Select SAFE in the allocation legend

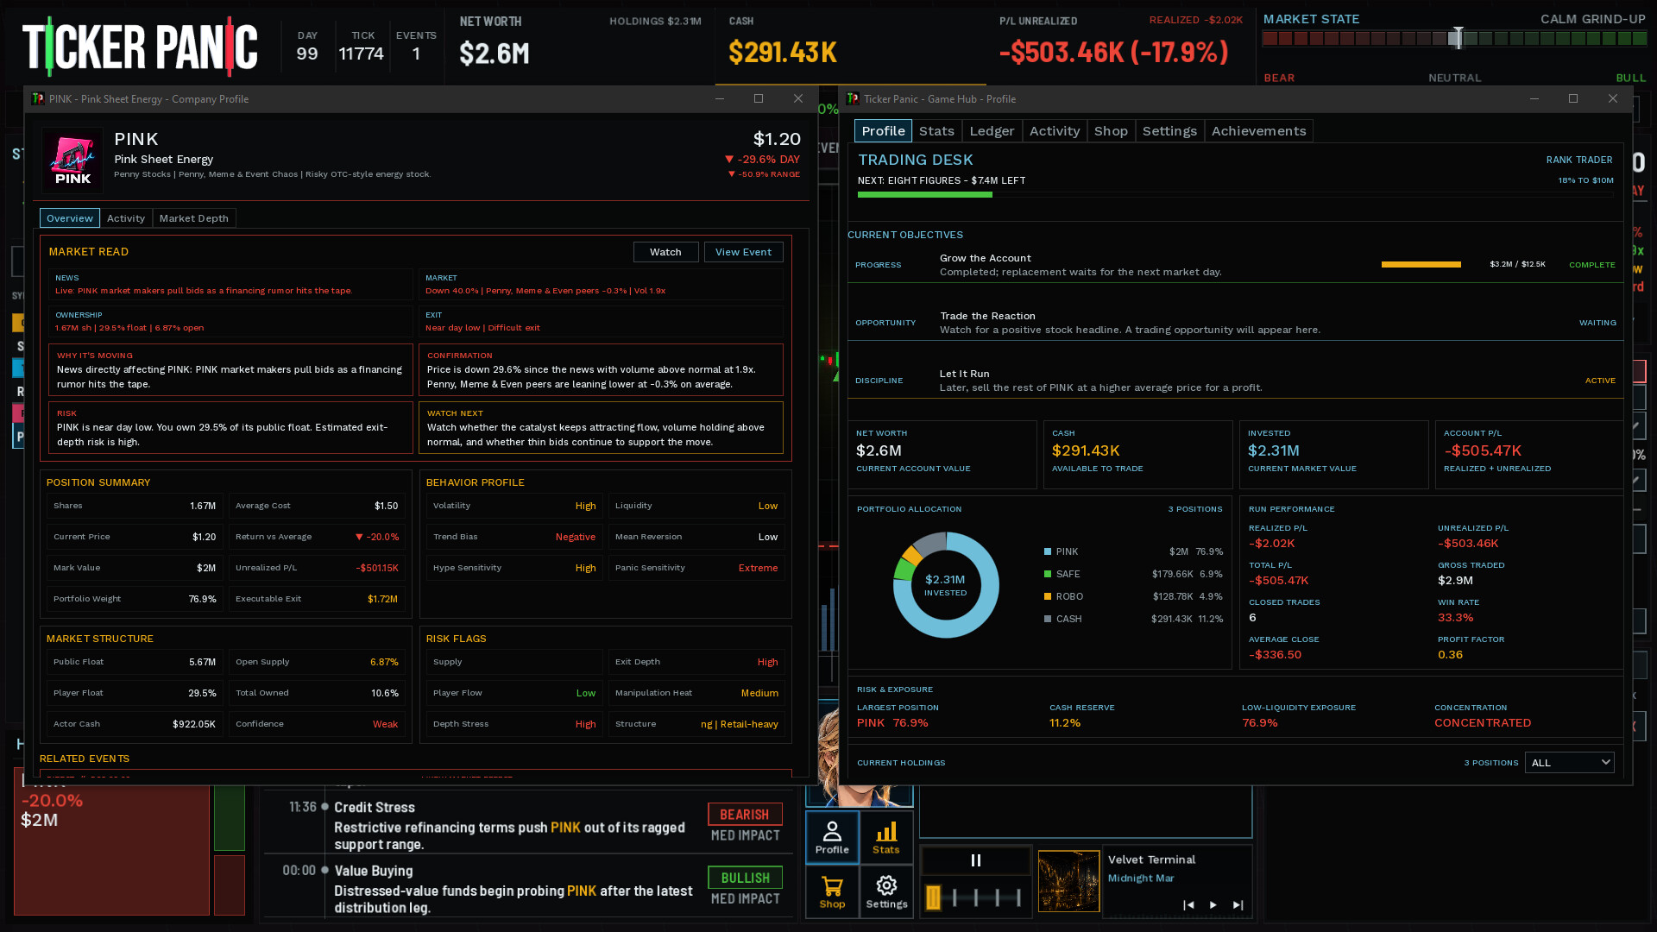coord(1133,574)
